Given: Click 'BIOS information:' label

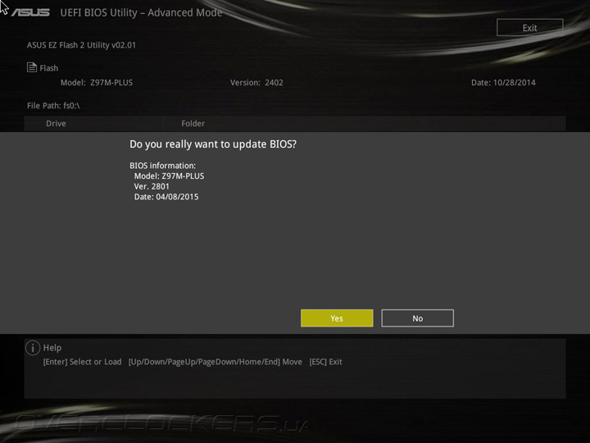Looking at the screenshot, I should click(x=162, y=166).
